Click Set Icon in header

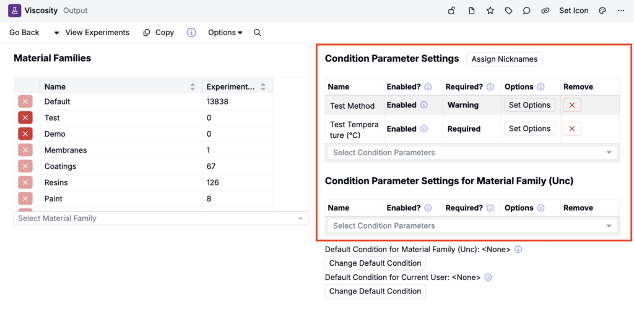[574, 11]
